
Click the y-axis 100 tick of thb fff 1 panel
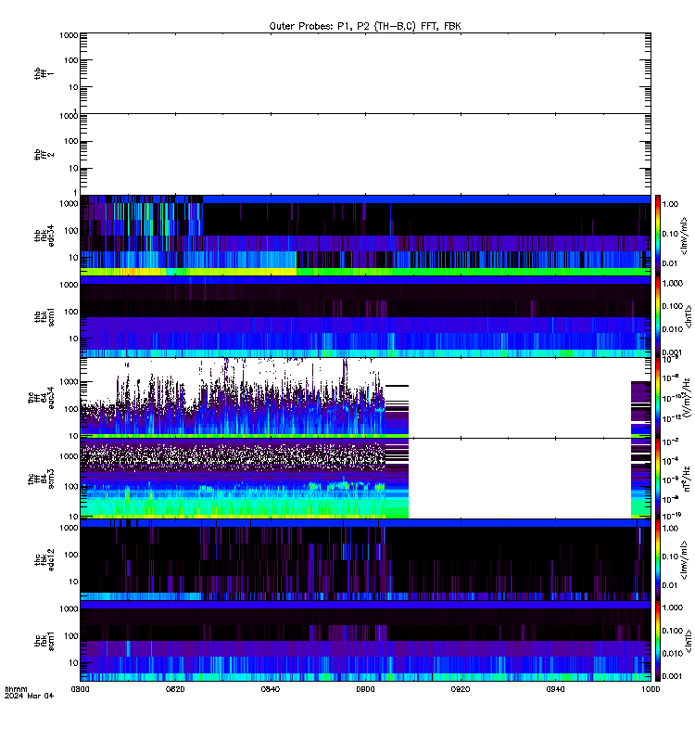(x=71, y=60)
